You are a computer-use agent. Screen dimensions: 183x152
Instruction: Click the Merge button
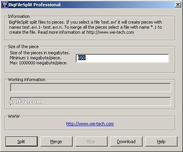56,142
